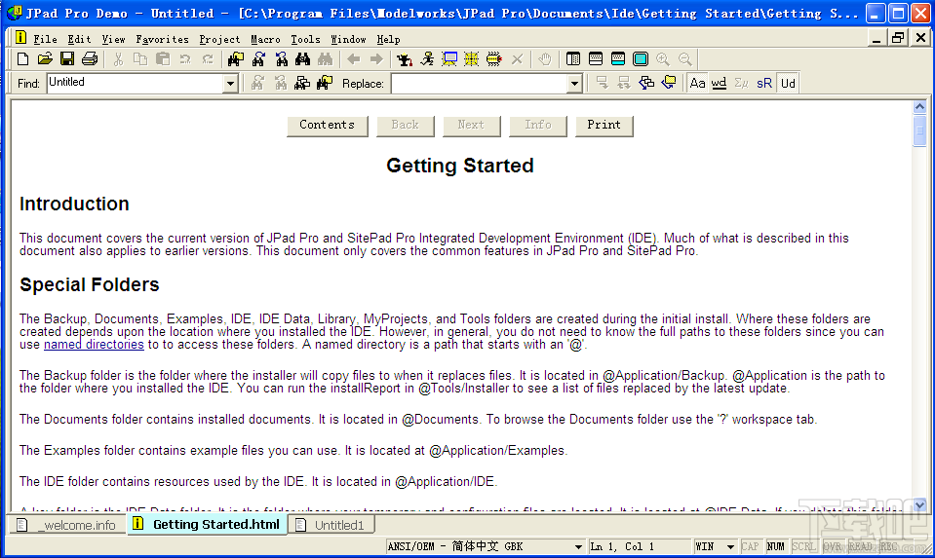Open the Help menu
The height and width of the screenshot is (558, 935).
(388, 39)
